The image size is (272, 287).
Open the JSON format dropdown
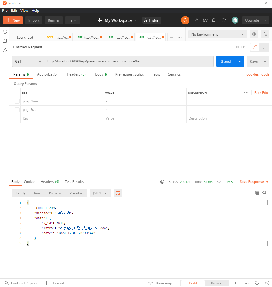100,193
